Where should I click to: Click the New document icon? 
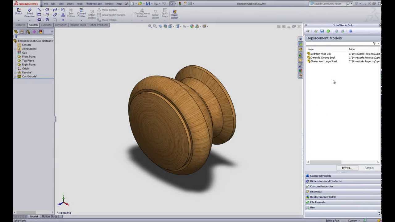(132, 4)
